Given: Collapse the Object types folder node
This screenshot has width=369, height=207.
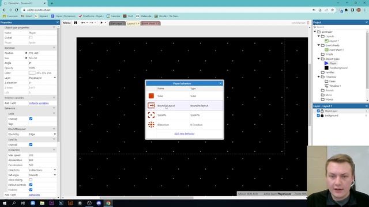Looking at the screenshot, I should [319, 59].
